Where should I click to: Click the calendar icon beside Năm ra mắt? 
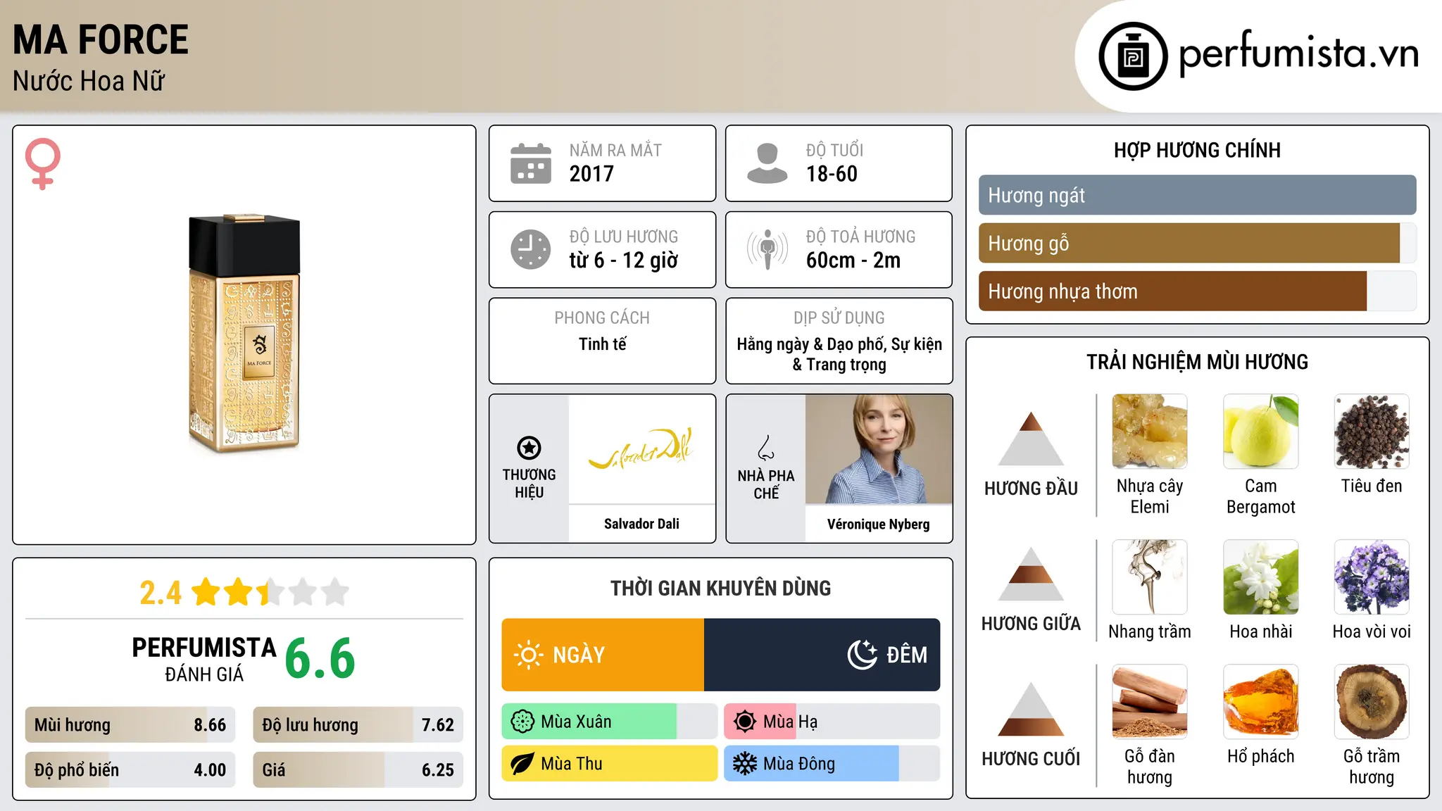[x=531, y=163]
